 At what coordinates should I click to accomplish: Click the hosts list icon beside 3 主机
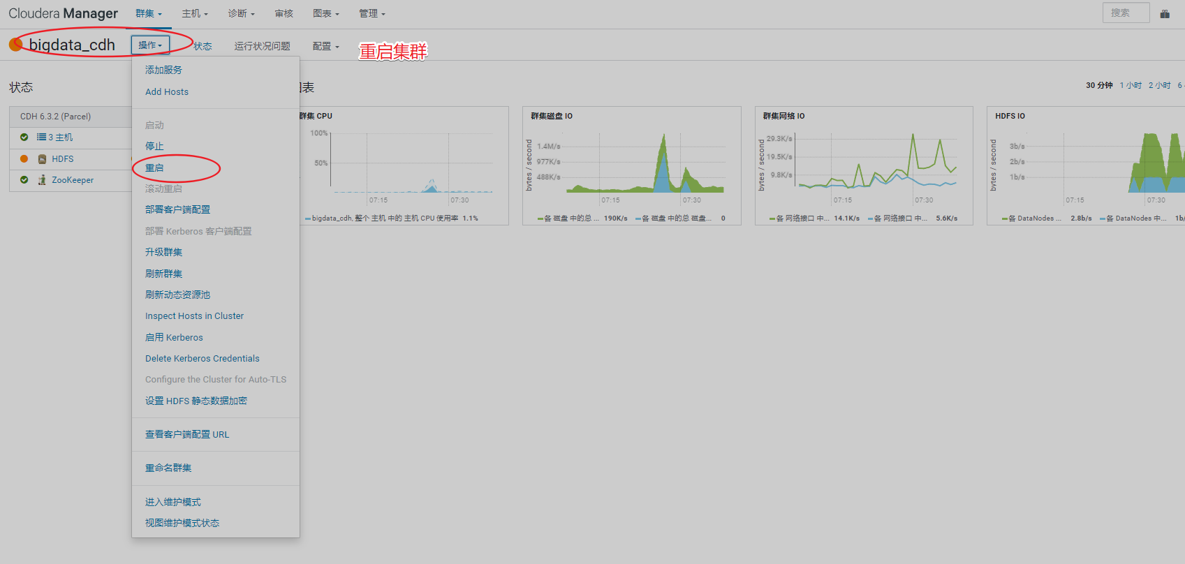click(42, 138)
